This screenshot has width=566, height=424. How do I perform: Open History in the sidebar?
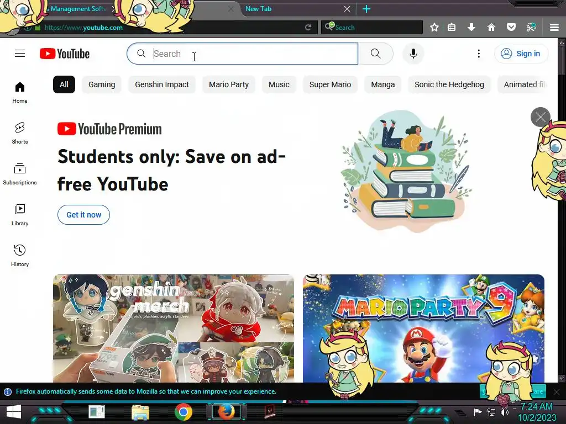[20, 256]
